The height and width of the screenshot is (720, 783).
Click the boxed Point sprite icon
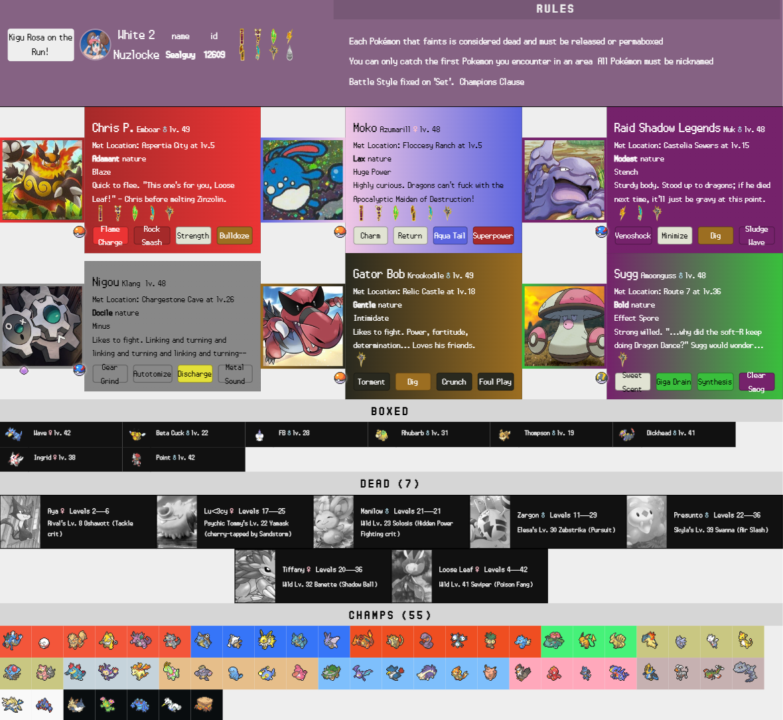coord(136,459)
